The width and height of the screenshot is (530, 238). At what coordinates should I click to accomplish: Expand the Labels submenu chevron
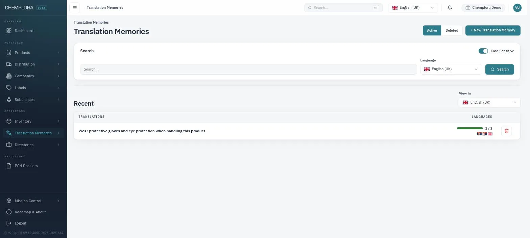58,88
